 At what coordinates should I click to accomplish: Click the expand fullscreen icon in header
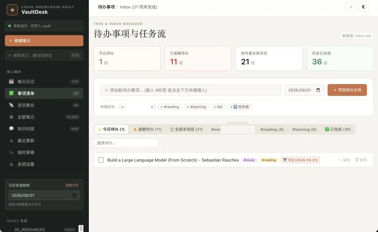351,7
